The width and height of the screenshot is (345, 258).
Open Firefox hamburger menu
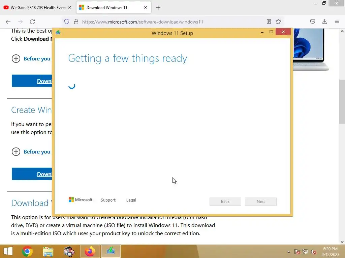pyautogui.click(x=337, y=21)
